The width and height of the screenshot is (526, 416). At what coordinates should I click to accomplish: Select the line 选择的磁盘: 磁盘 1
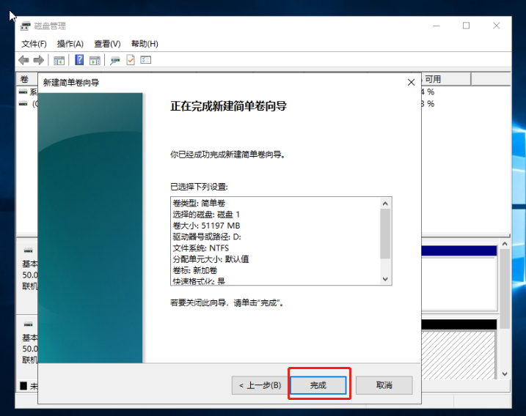coord(206,215)
